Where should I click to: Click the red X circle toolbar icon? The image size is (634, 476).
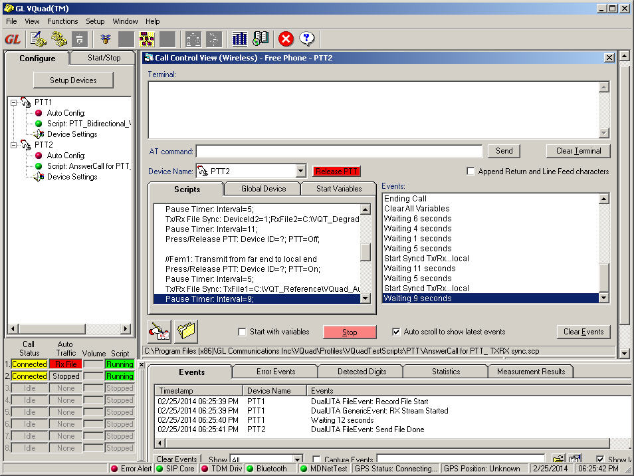(286, 39)
